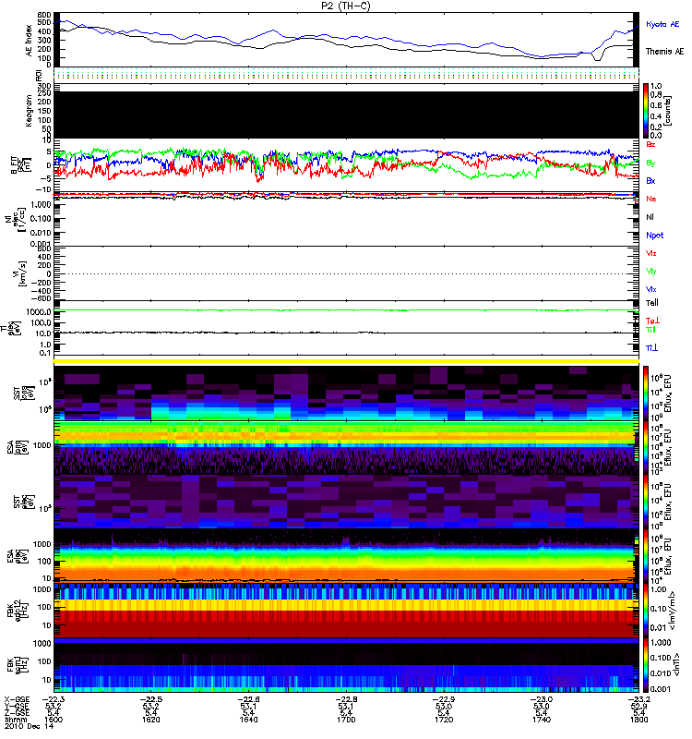Image resolution: width=692 pixels, height=739 pixels.
Task: Click the 1620 time tick label
Action: click(150, 720)
